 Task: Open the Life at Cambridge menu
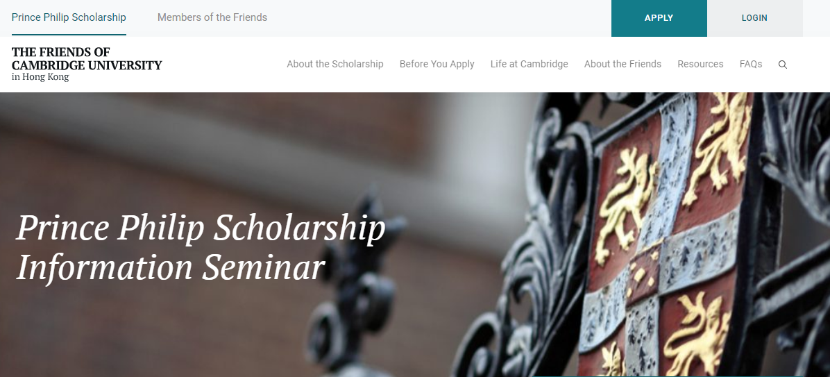tap(529, 64)
